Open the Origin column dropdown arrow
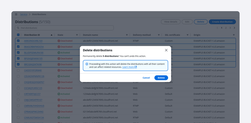The image size is (251, 123). pyautogui.click(x=234, y=35)
